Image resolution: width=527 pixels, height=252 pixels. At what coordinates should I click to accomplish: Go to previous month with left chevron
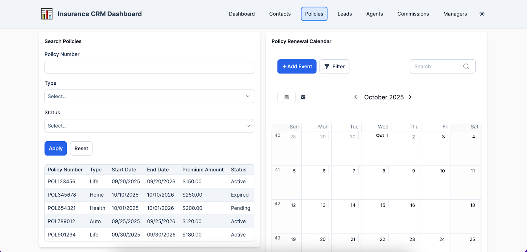tap(355, 97)
